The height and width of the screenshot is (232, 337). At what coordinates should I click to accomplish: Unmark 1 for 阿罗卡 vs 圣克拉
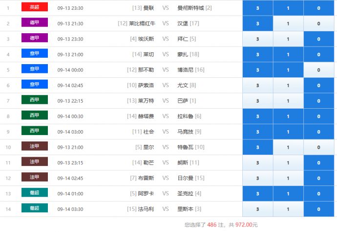click(x=288, y=194)
